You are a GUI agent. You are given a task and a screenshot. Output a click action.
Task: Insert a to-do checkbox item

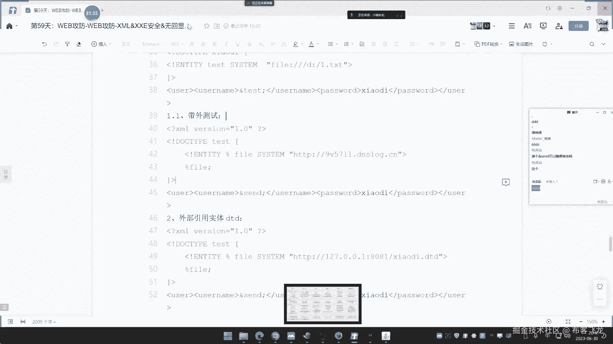pos(362,44)
